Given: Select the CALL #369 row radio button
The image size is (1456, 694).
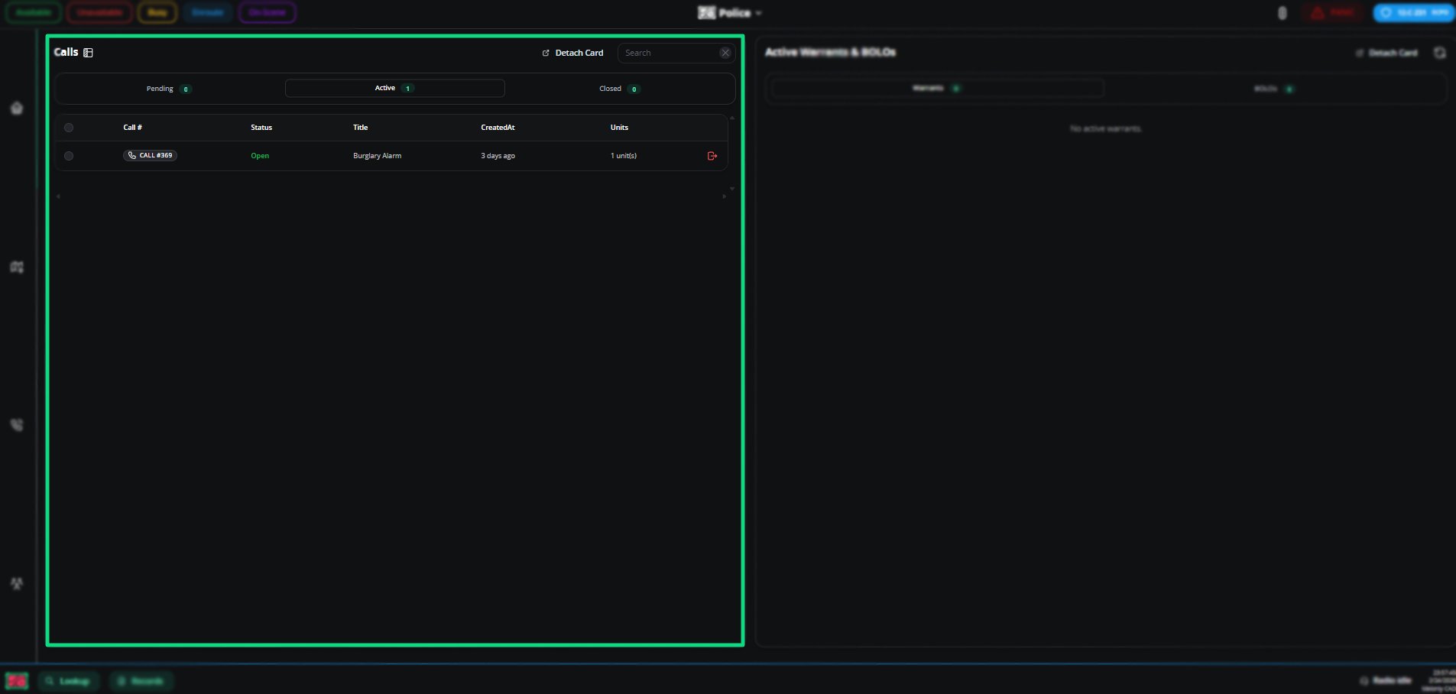Looking at the screenshot, I should tap(69, 156).
